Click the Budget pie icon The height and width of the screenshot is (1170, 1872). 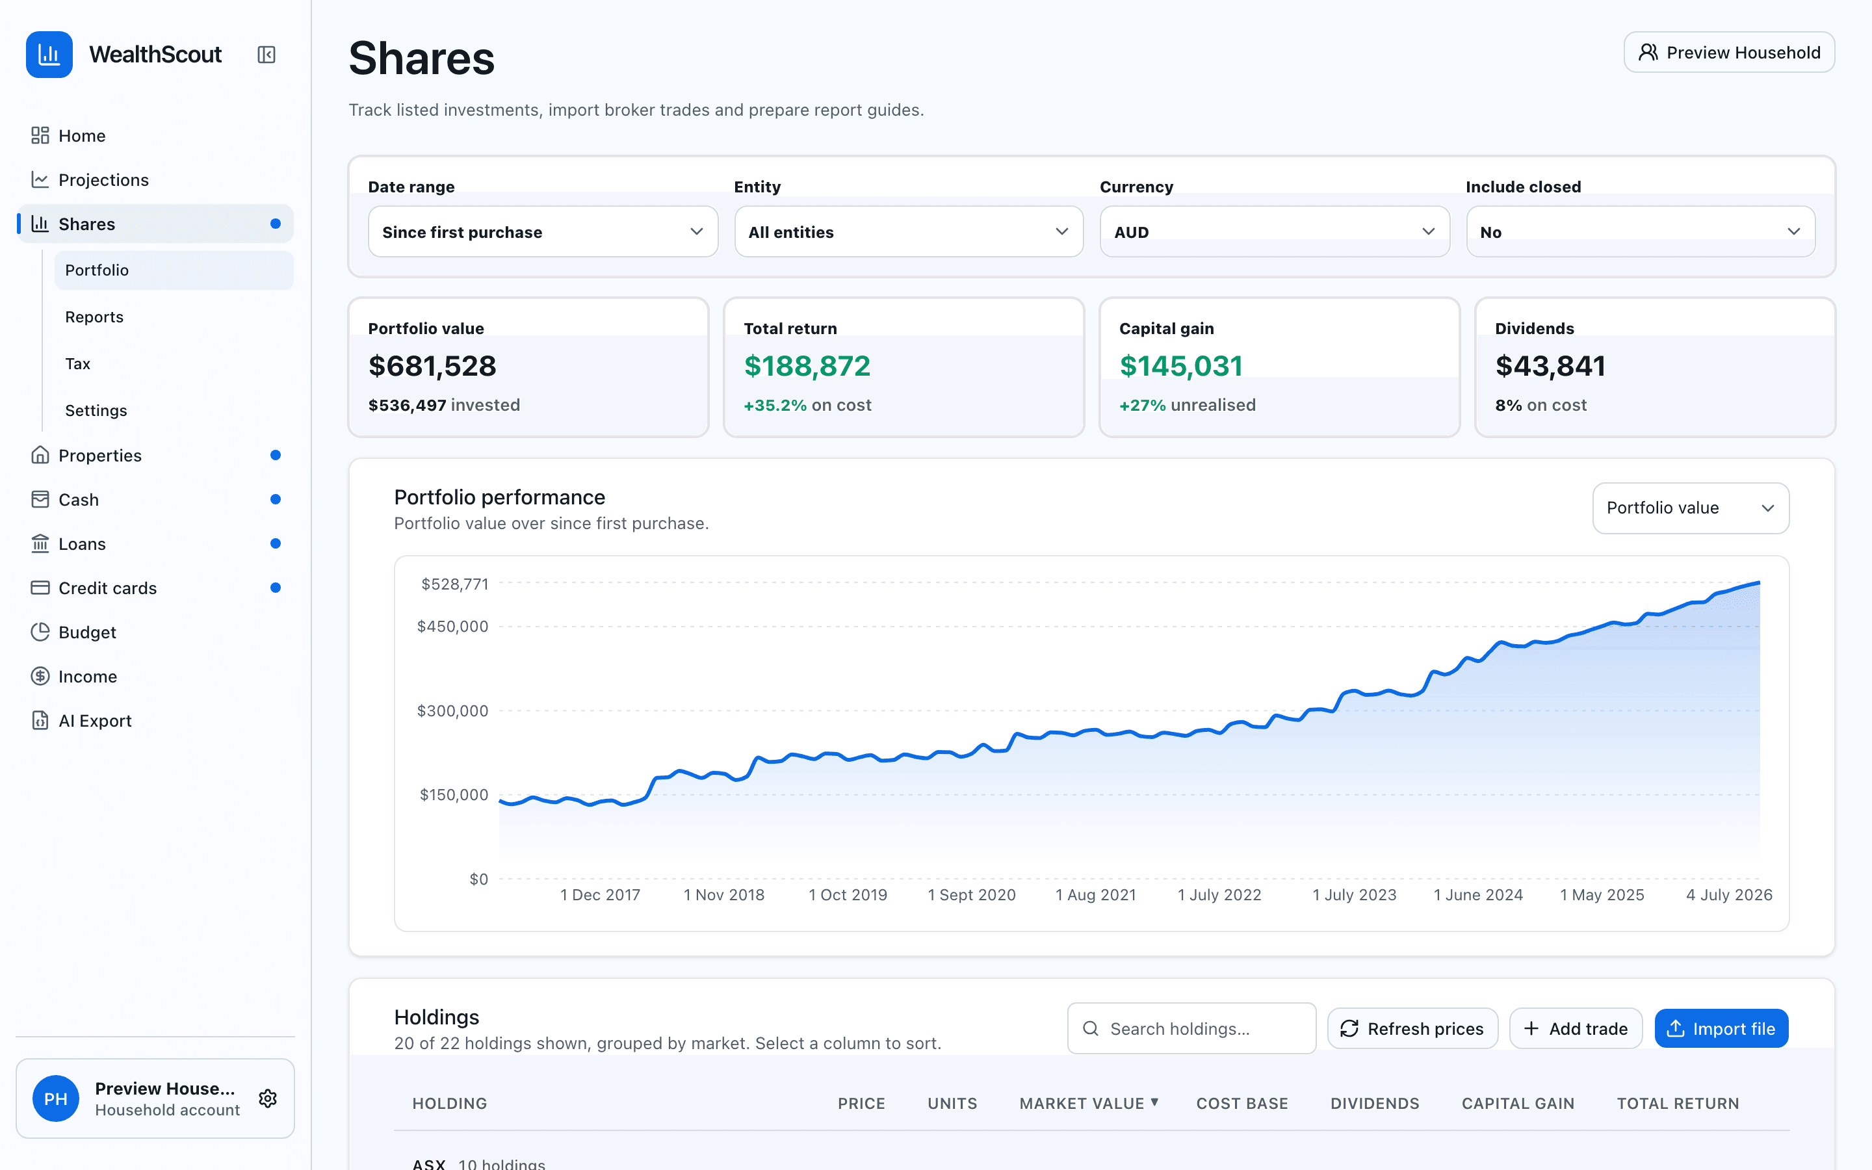pos(40,631)
